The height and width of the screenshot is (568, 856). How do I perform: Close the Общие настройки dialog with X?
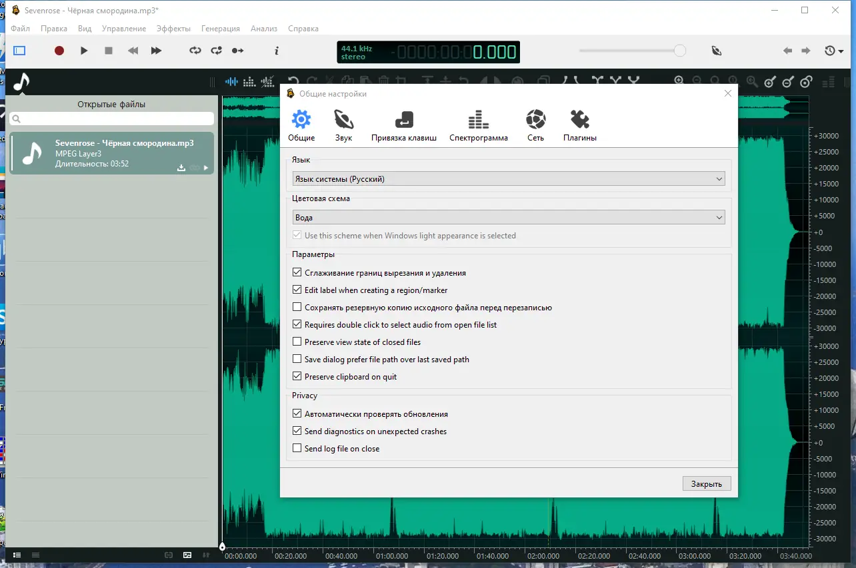click(x=728, y=94)
